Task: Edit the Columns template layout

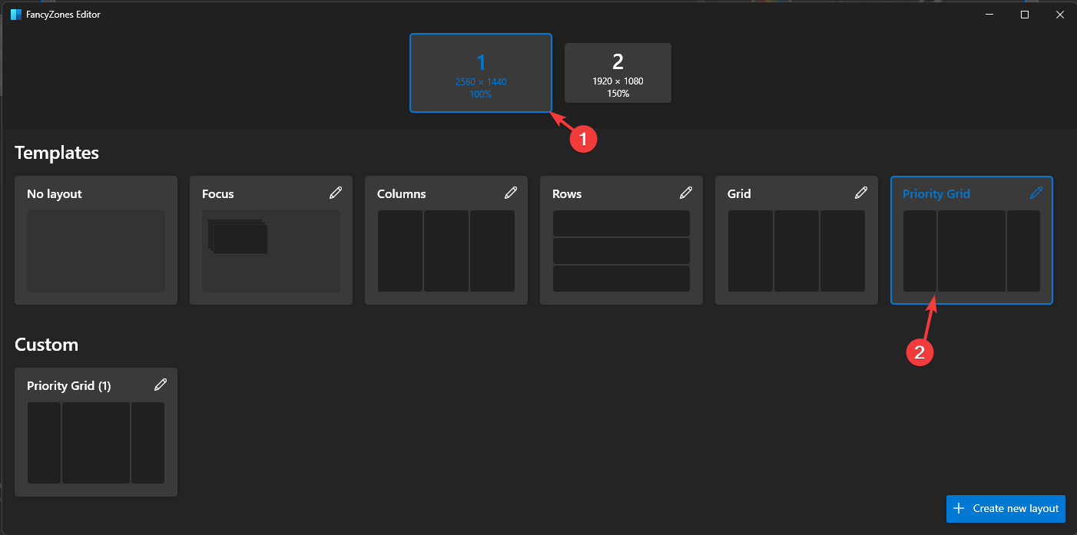Action: [x=510, y=193]
